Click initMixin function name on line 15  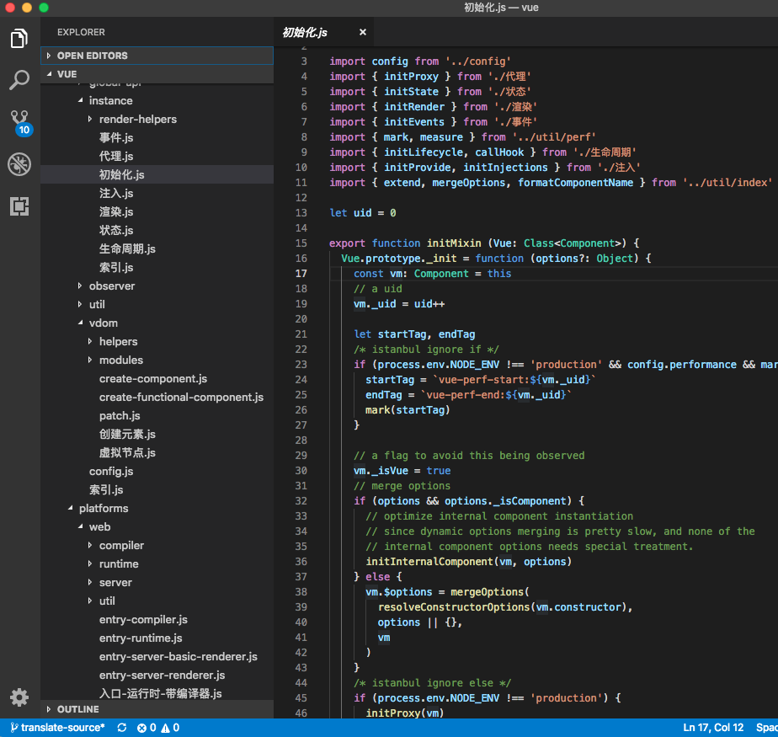coord(454,243)
